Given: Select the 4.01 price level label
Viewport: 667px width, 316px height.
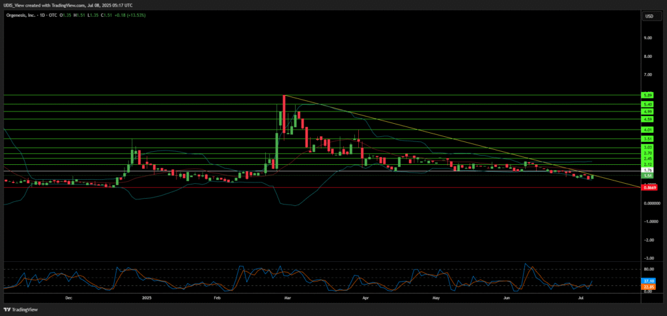Looking at the screenshot, I should point(647,130).
